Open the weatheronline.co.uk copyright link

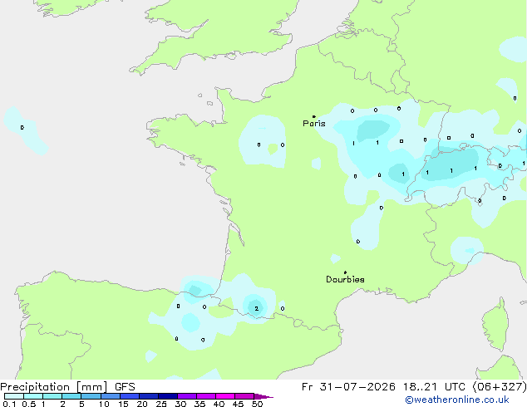click(457, 400)
